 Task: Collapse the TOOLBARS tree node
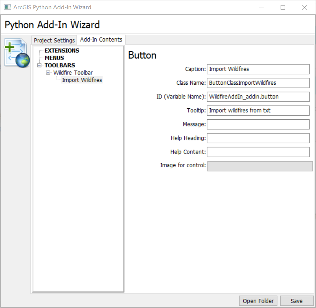[39, 65]
